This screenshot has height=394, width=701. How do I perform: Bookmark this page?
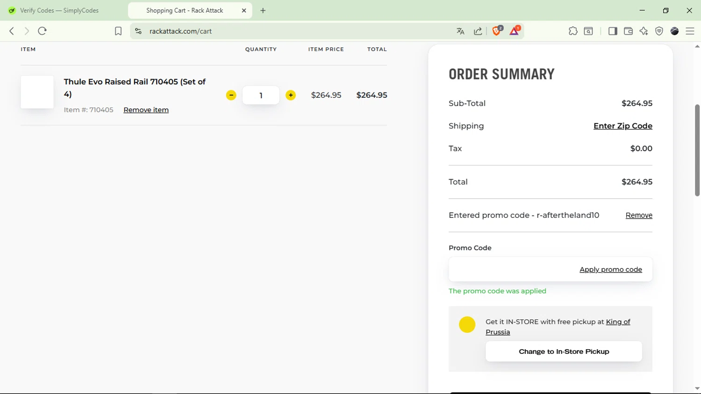(118, 31)
